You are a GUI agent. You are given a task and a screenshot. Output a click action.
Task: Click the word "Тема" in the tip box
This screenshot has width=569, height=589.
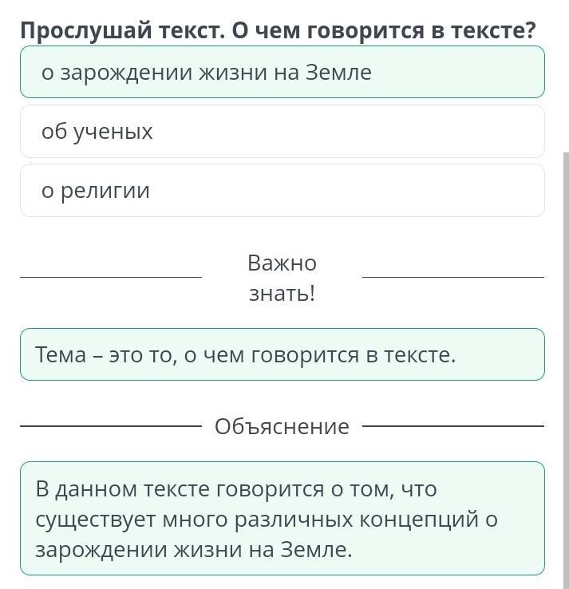(60, 354)
